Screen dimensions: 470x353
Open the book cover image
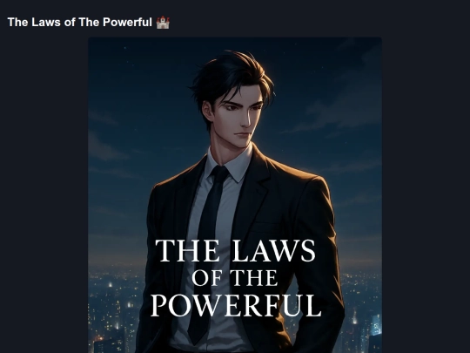coord(235,195)
